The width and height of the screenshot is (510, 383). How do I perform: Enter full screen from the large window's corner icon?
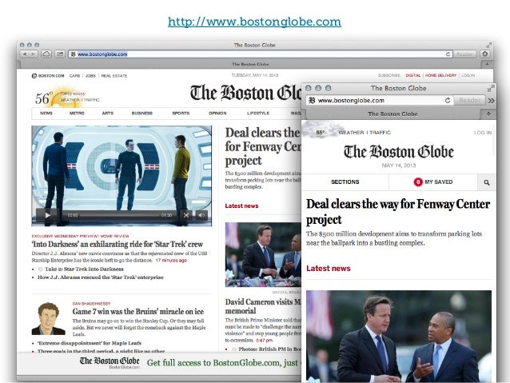pyautogui.click(x=489, y=45)
